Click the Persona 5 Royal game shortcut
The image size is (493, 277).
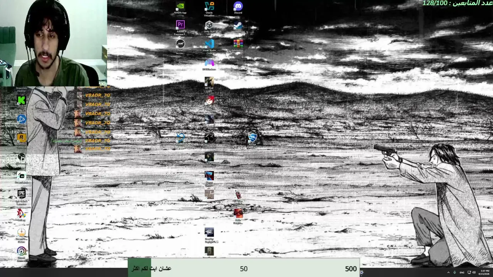209,103
